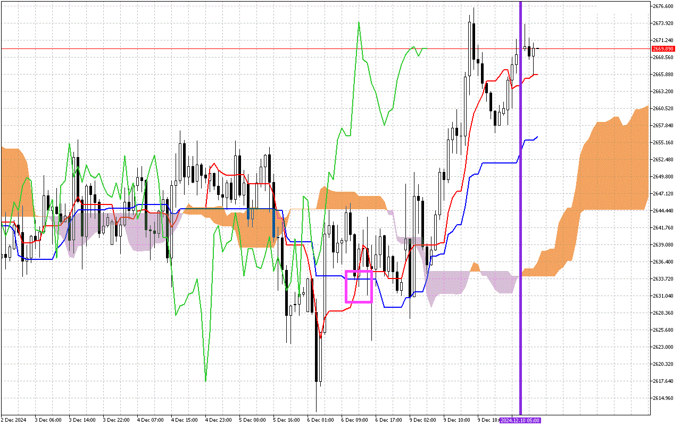The image size is (681, 426).
Task: Click the red current price label 2669.890
Action: point(662,48)
